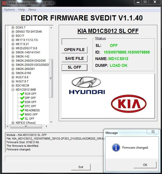
Task: Click the green checkmark beside SCR OFF
Action: tap(22, 94)
